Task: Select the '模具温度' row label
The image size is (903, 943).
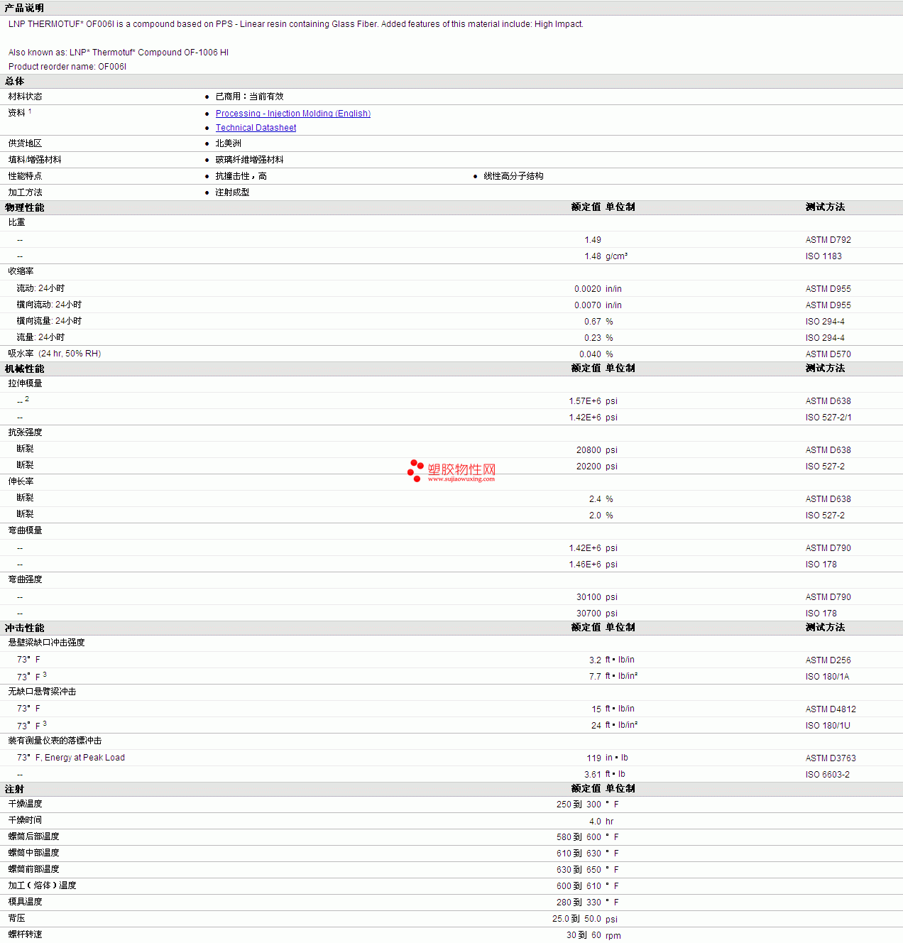Action: click(26, 902)
